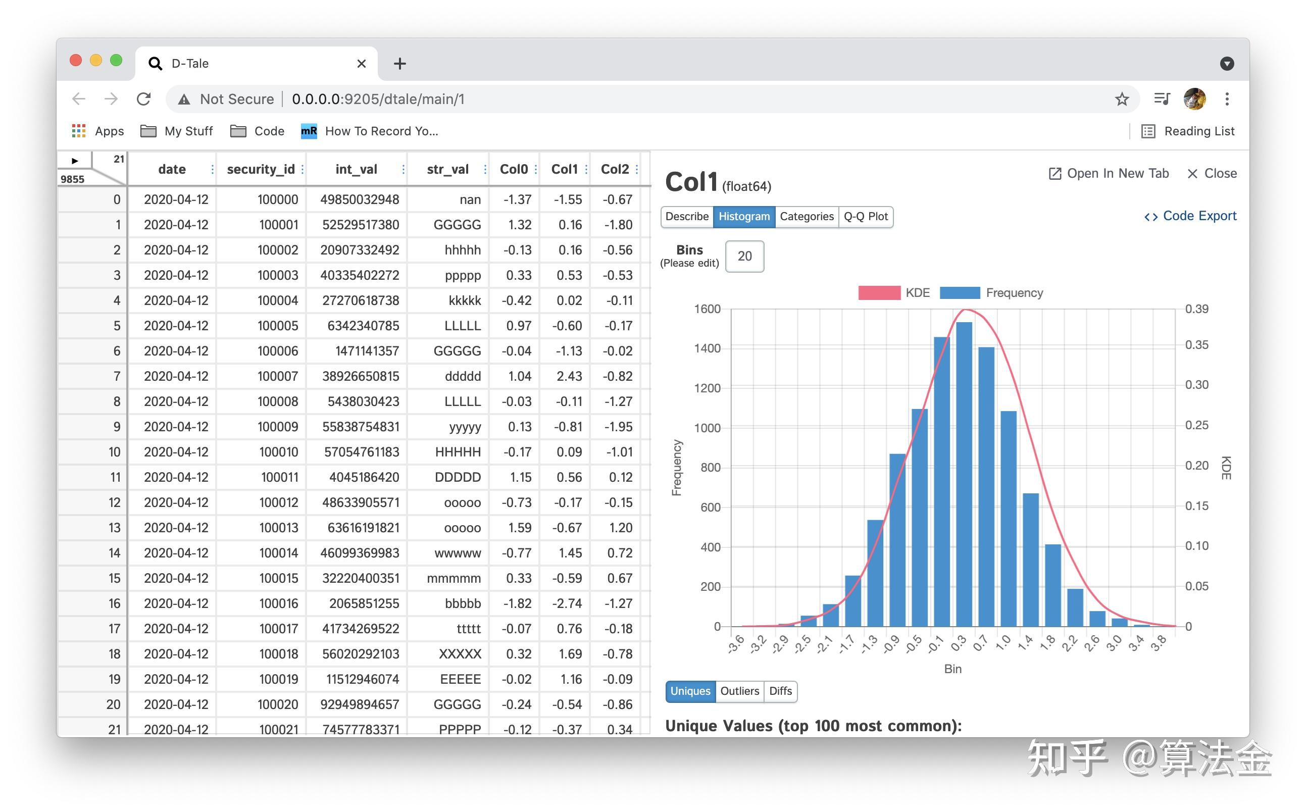
Task: Open the D-Tale main menu triangle
Action: tap(75, 161)
